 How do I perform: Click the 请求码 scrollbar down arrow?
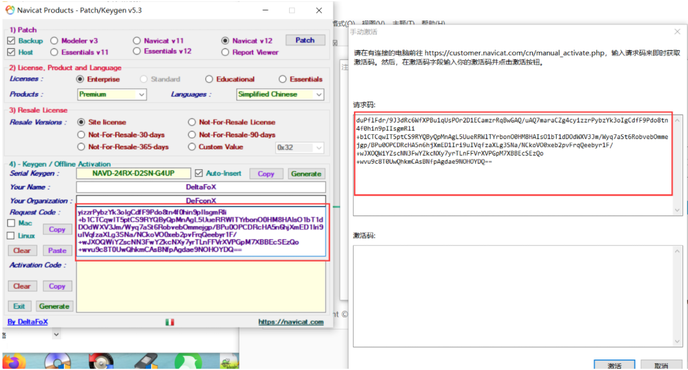tap(677, 210)
